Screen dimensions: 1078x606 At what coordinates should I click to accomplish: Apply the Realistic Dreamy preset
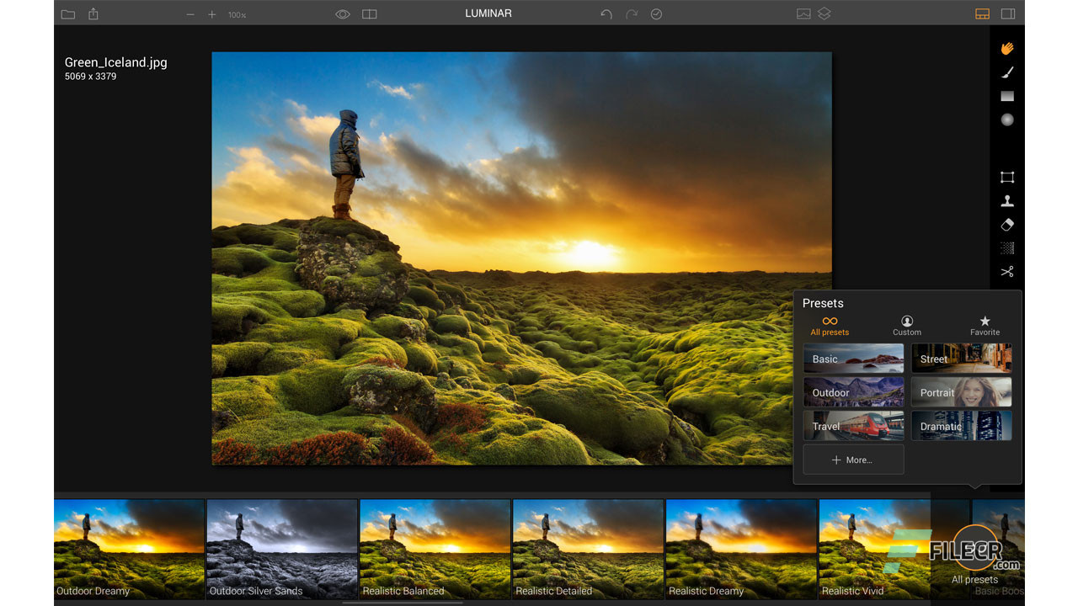(741, 549)
